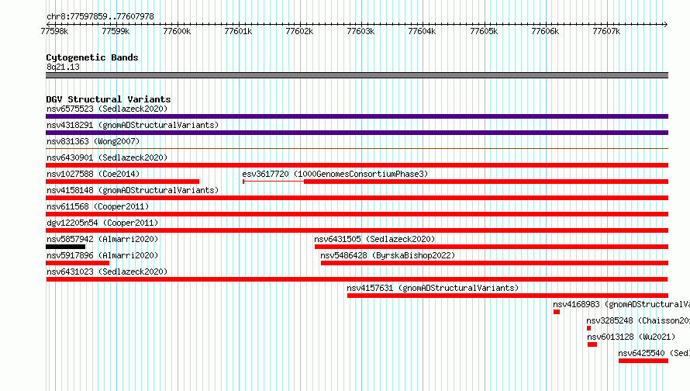Click the nsv611568 (Cooper2011) label
Image resolution: width=690 pixels, height=391 pixels.
98,206
